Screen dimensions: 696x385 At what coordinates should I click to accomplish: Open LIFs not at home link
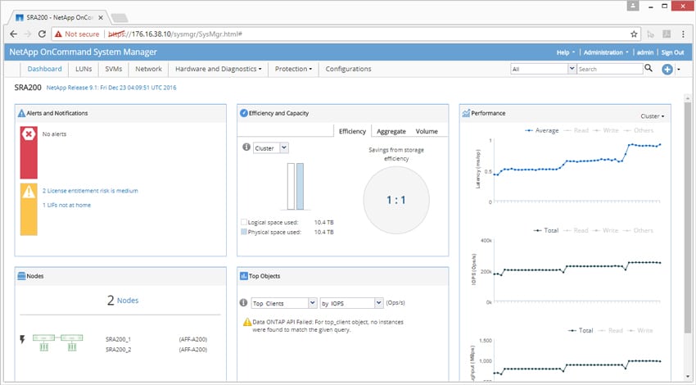66,205
